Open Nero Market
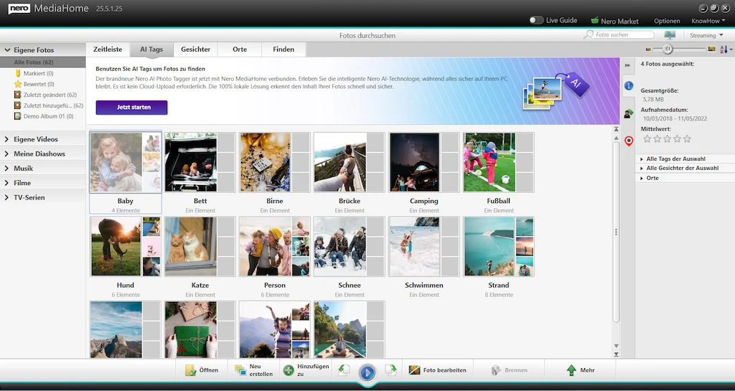 (614, 21)
